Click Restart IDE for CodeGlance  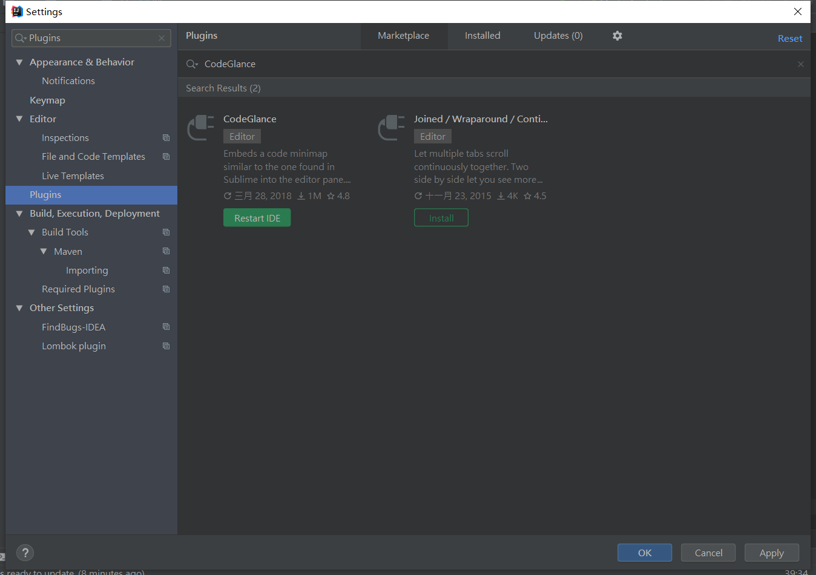[x=257, y=218]
